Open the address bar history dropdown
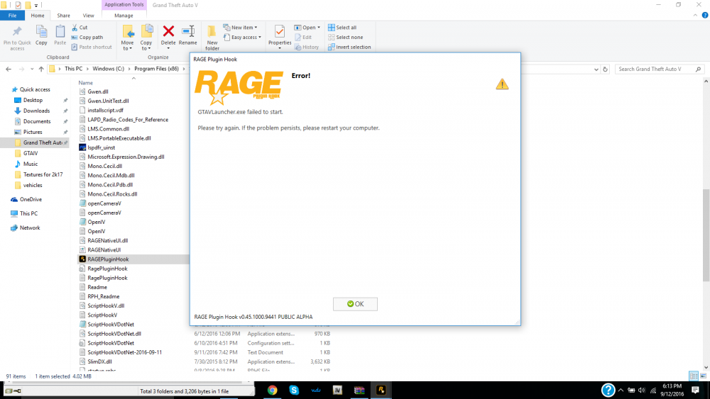 tap(596, 69)
